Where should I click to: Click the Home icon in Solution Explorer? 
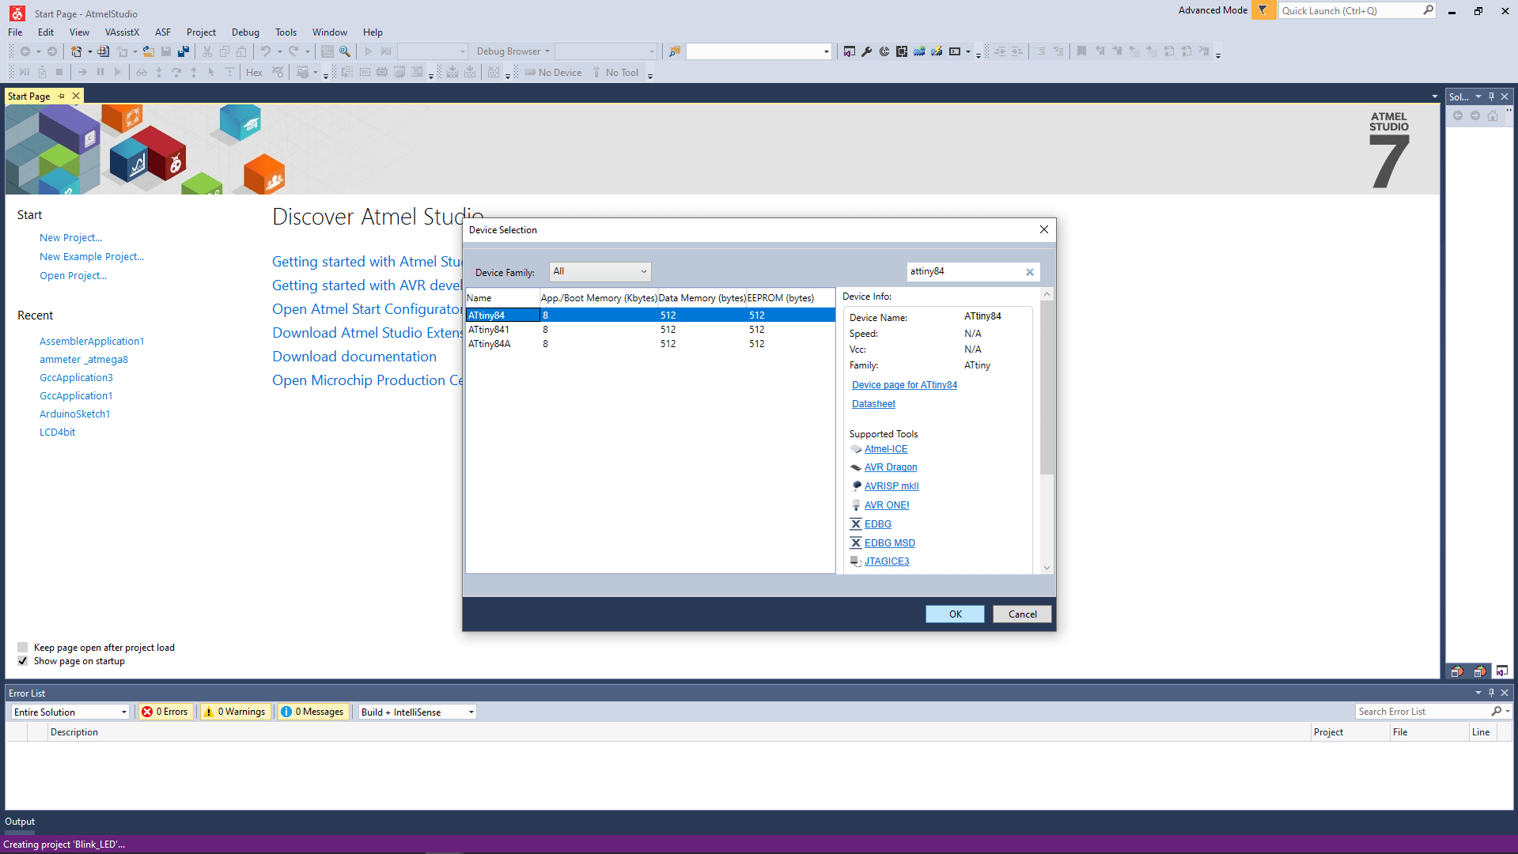point(1493,115)
